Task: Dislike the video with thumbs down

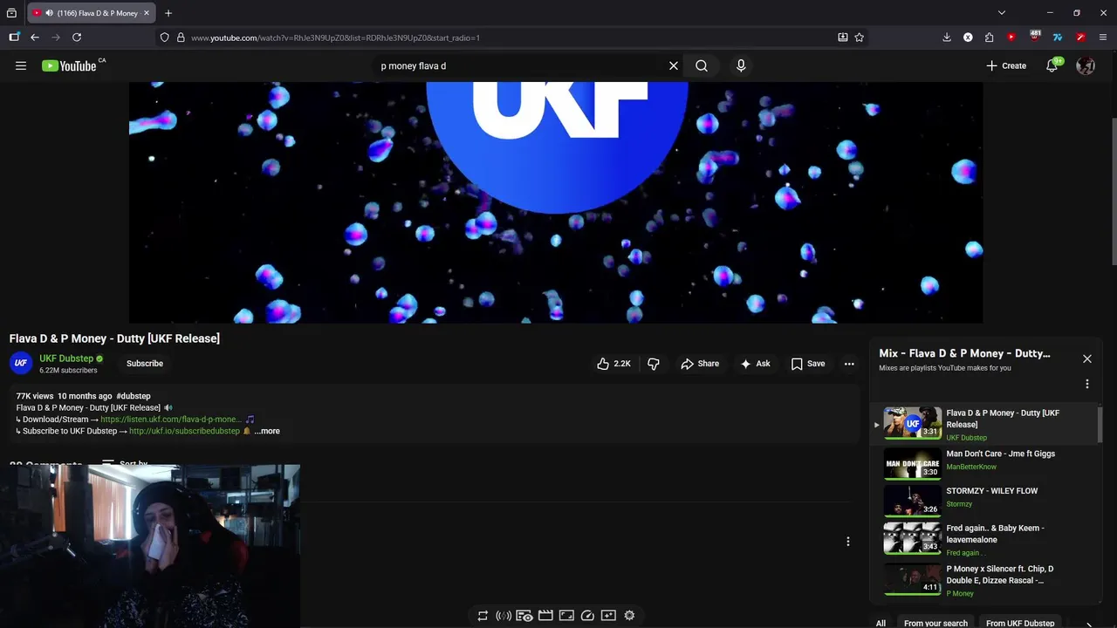Action: 654,364
